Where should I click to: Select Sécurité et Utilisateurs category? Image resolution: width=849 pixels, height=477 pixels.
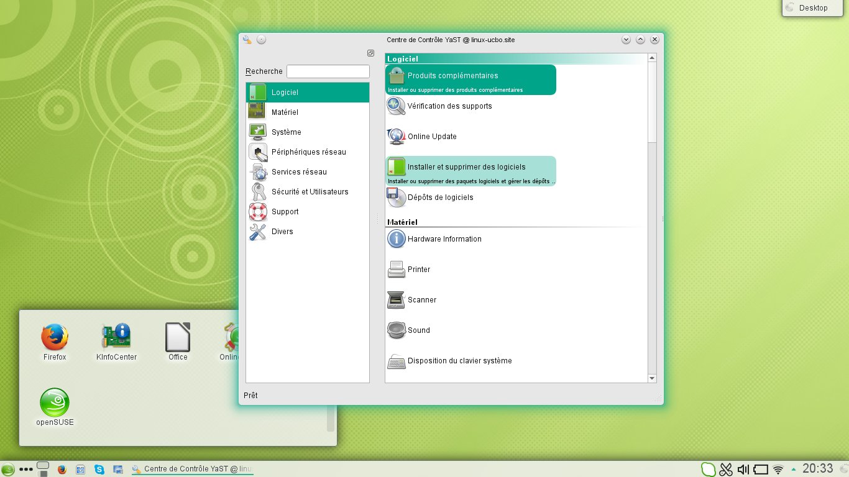(308, 192)
